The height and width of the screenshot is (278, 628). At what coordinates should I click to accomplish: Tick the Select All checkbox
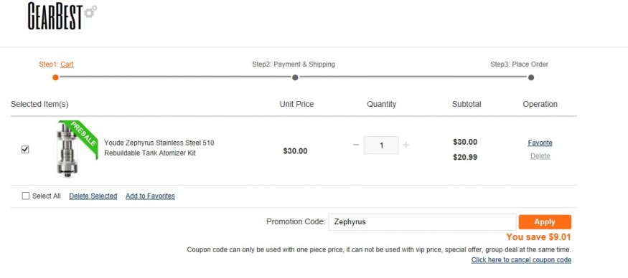pos(26,196)
